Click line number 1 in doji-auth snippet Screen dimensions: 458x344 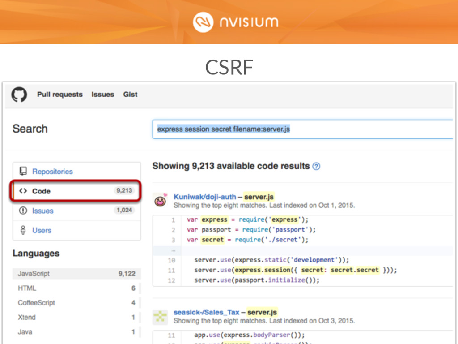coord(173,220)
